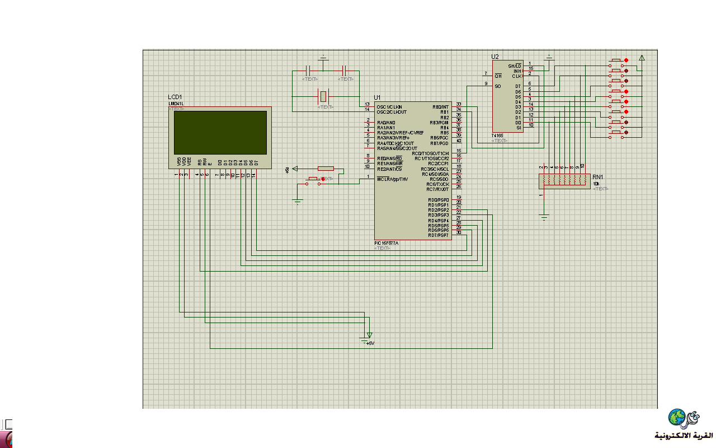The height and width of the screenshot is (448, 716).
Task: Select the left oscillator capacitor
Action: click(x=308, y=71)
